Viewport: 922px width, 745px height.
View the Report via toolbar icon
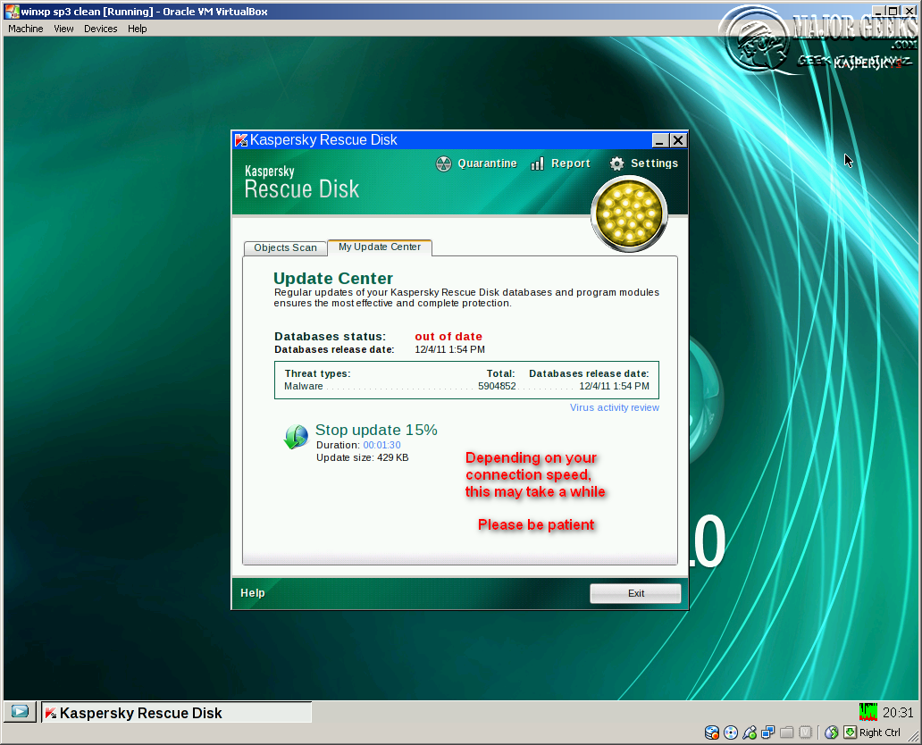click(x=560, y=163)
